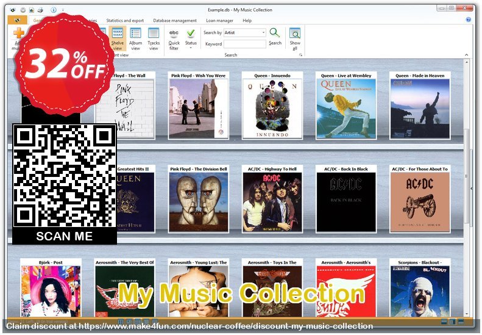The width and height of the screenshot is (482, 335).
Task: Select the AC/DC - Back In Black cover
Action: 346,202
